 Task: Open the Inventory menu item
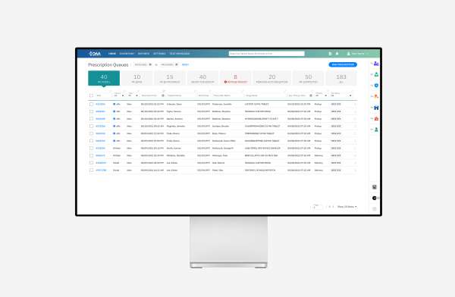click(x=127, y=54)
